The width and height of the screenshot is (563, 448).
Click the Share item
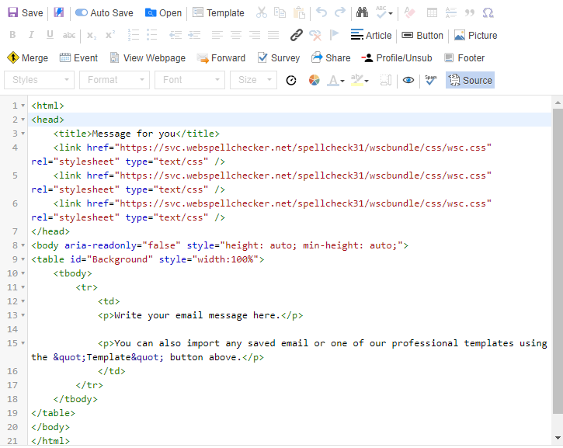(x=331, y=57)
